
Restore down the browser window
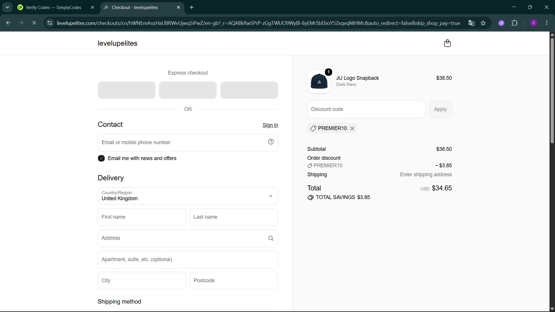[x=530, y=7]
